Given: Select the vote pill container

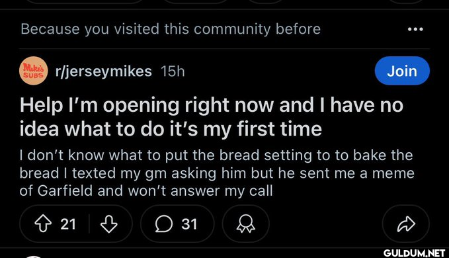Looking at the screenshot, I should point(76,224).
